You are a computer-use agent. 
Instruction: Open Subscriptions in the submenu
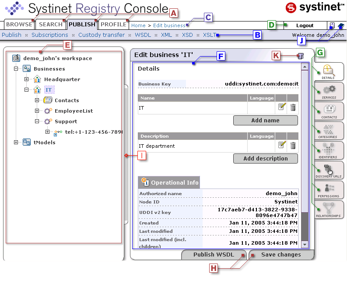coord(50,35)
